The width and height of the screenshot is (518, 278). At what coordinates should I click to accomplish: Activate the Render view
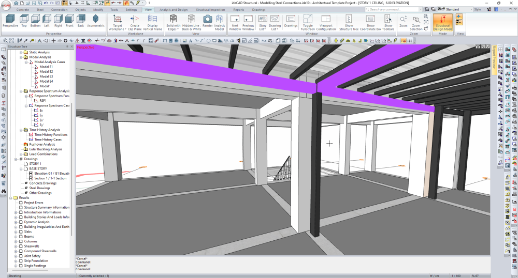(x=207, y=21)
